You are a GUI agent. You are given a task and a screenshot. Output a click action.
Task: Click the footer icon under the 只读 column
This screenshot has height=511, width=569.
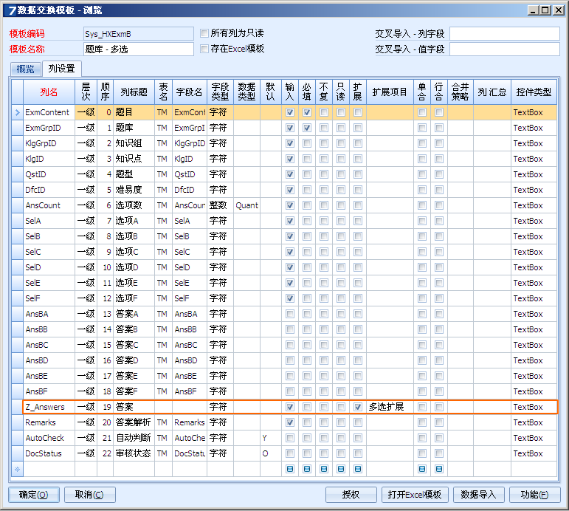(340, 469)
